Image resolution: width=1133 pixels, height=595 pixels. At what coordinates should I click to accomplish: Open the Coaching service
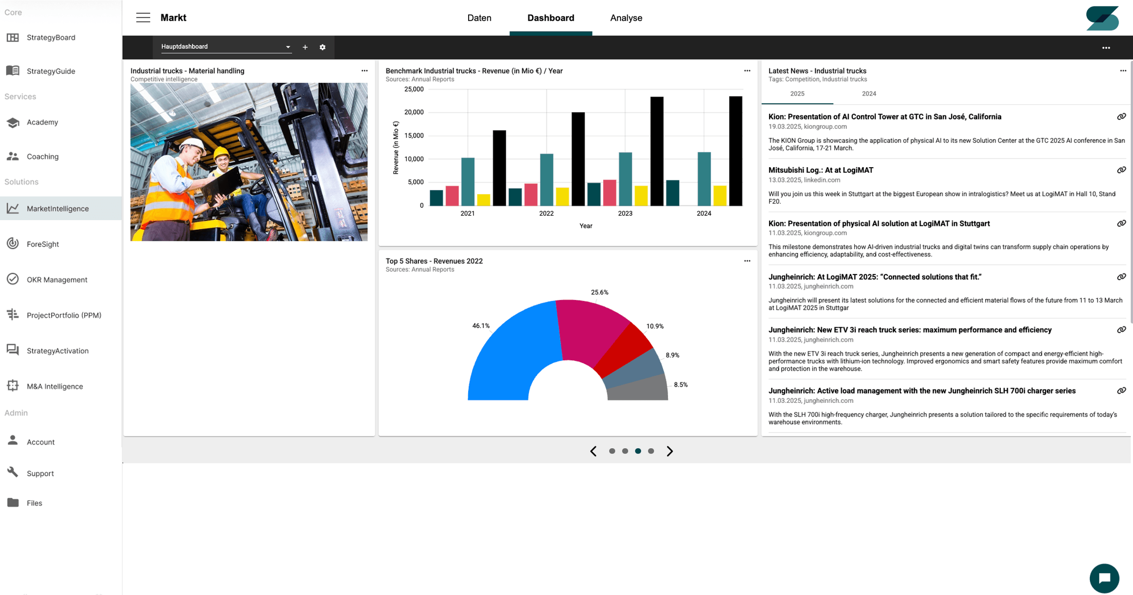(x=42, y=156)
